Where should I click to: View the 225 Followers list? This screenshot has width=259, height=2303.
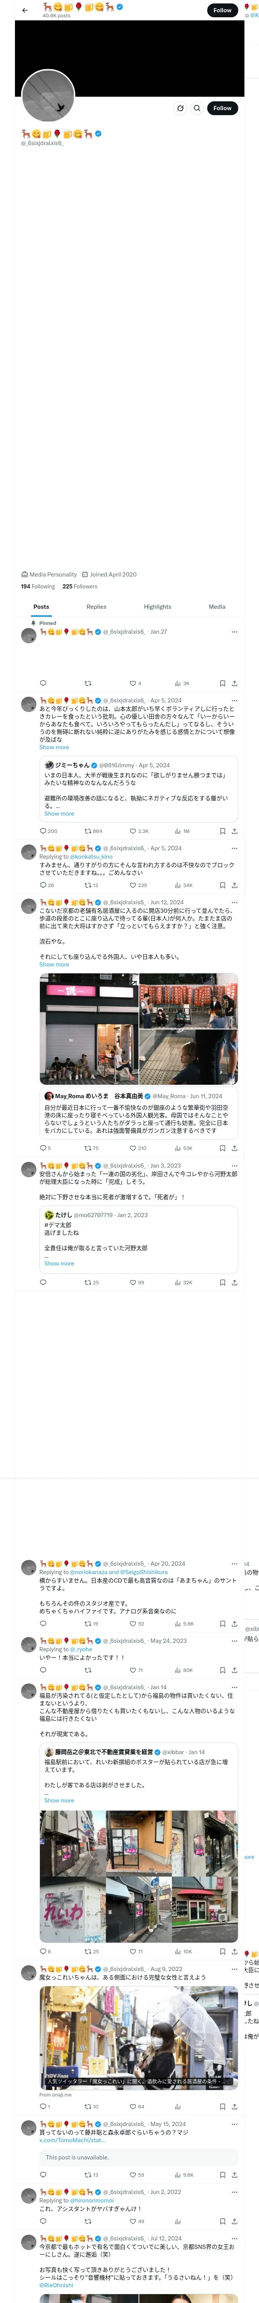click(x=79, y=586)
